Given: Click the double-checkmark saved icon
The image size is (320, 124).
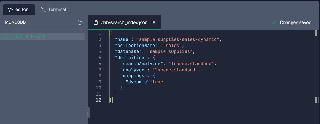Looking at the screenshot, I should tap(274, 22).
